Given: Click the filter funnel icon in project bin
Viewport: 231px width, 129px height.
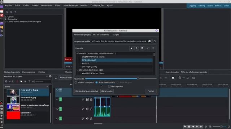Looking at the screenshot, I should coord(30,81).
